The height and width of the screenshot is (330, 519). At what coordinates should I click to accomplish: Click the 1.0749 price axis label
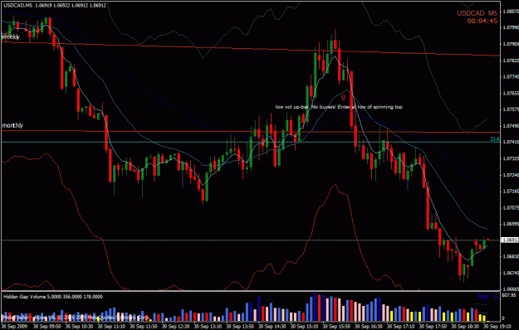point(511,126)
